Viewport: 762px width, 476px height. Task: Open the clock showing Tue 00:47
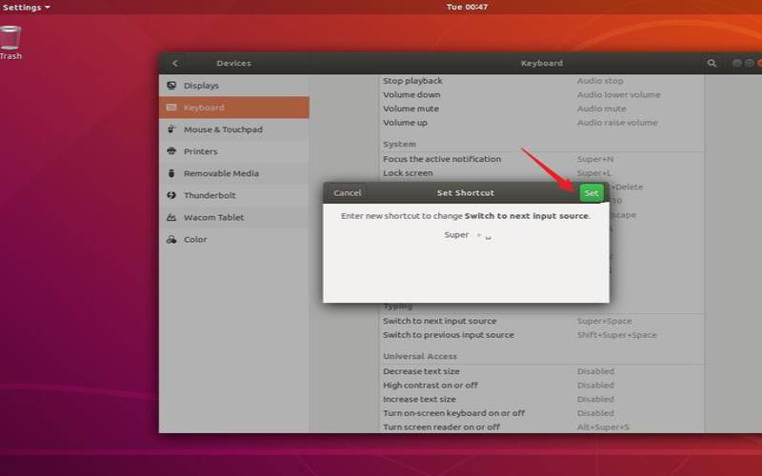click(x=467, y=7)
